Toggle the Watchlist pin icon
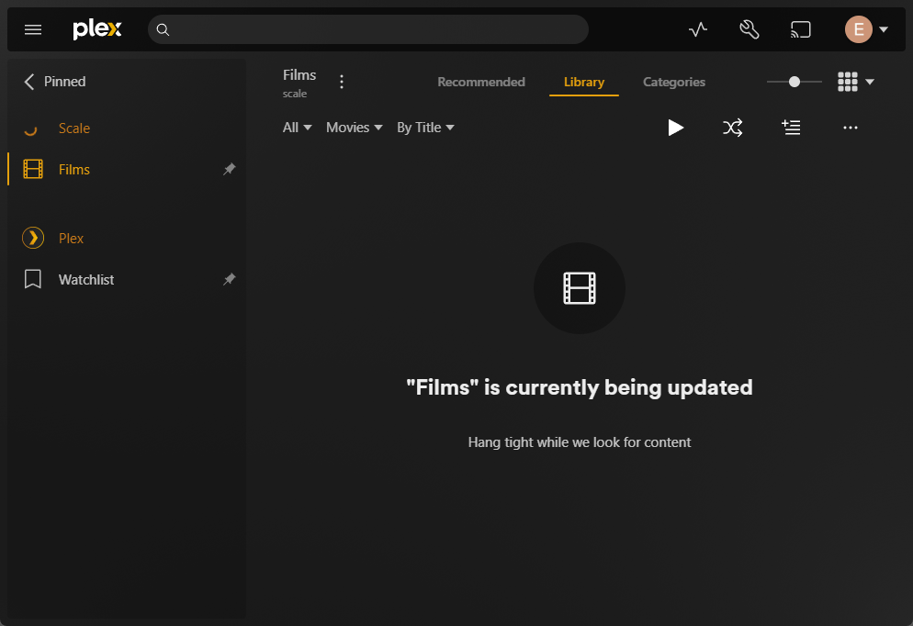The height and width of the screenshot is (626, 913). [x=230, y=279]
